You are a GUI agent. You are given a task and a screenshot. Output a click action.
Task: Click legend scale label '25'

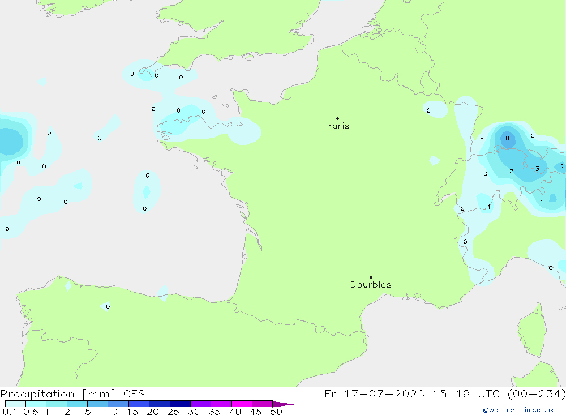pos(173,412)
